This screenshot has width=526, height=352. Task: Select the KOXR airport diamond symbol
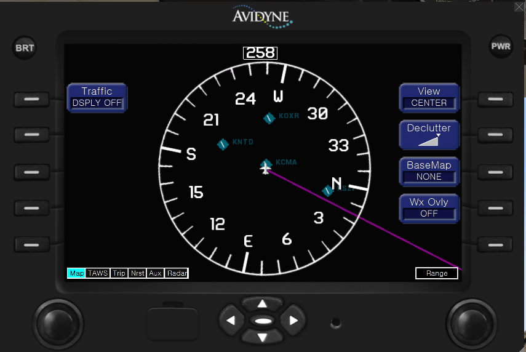coord(269,118)
